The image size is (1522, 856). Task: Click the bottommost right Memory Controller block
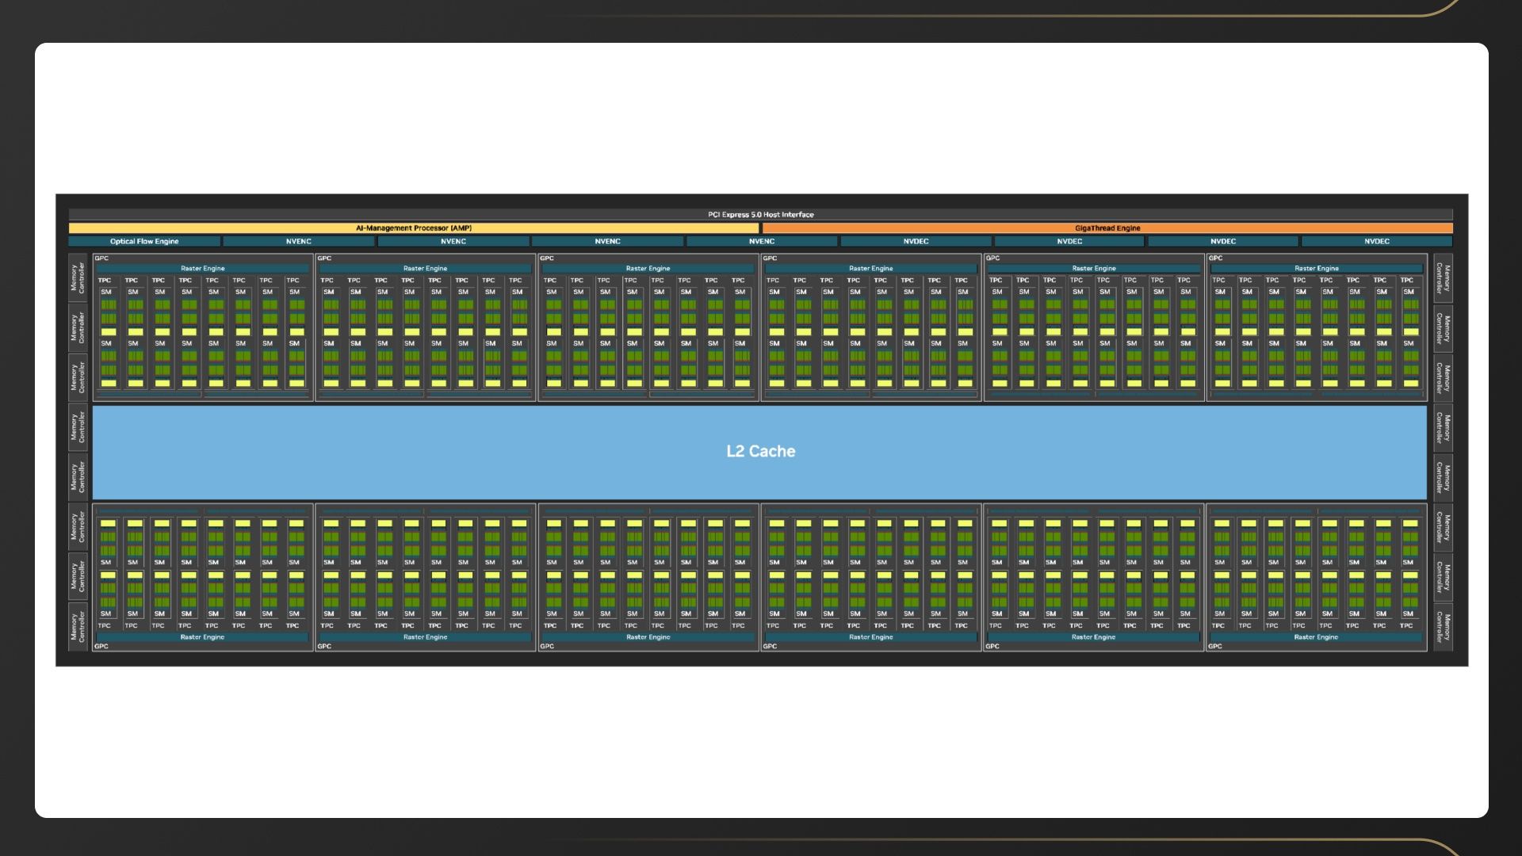tap(1443, 626)
